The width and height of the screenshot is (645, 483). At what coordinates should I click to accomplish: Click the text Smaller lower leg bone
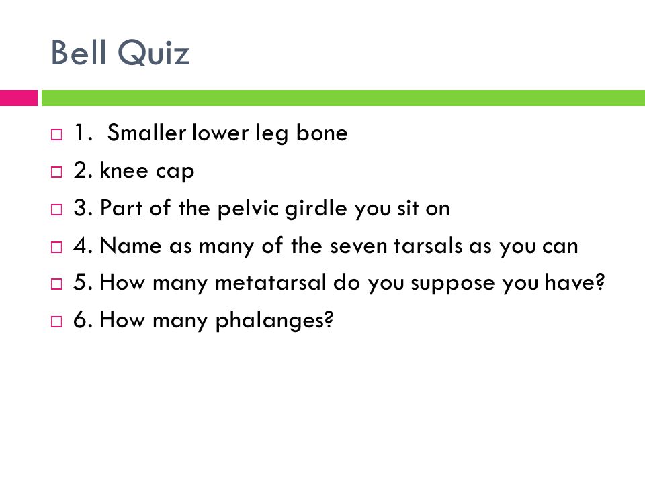coord(228,133)
